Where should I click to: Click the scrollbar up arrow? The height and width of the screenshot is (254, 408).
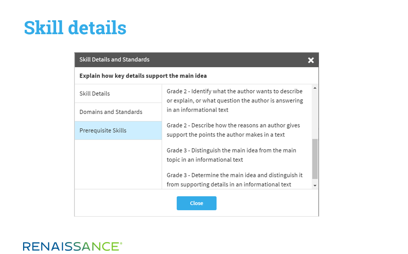[x=315, y=88]
